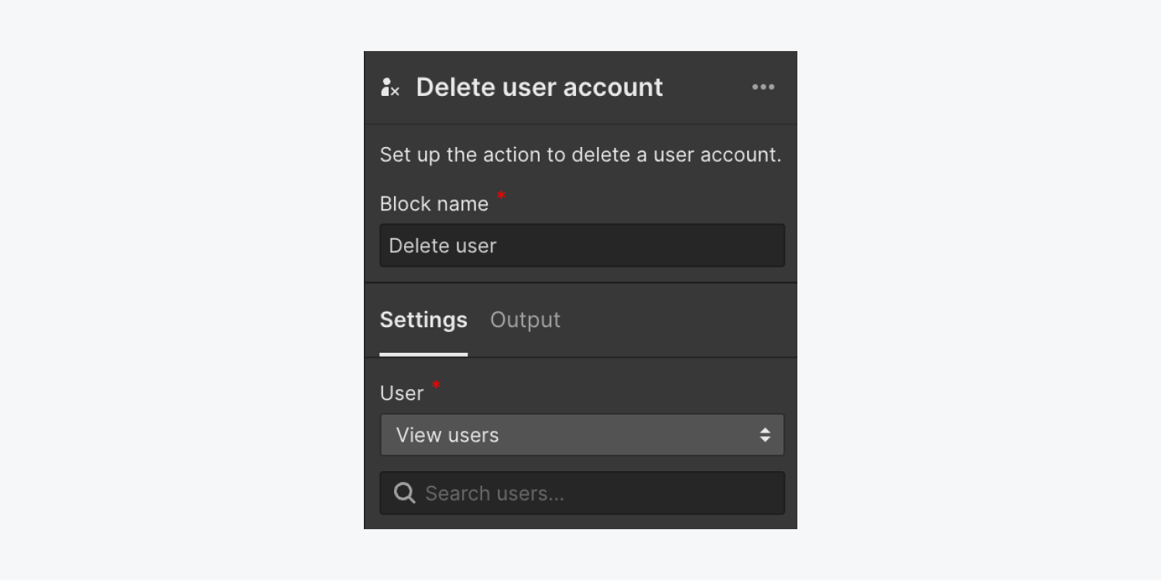Click the magnifier icon in the users search
This screenshot has width=1162, height=581.
click(x=405, y=493)
